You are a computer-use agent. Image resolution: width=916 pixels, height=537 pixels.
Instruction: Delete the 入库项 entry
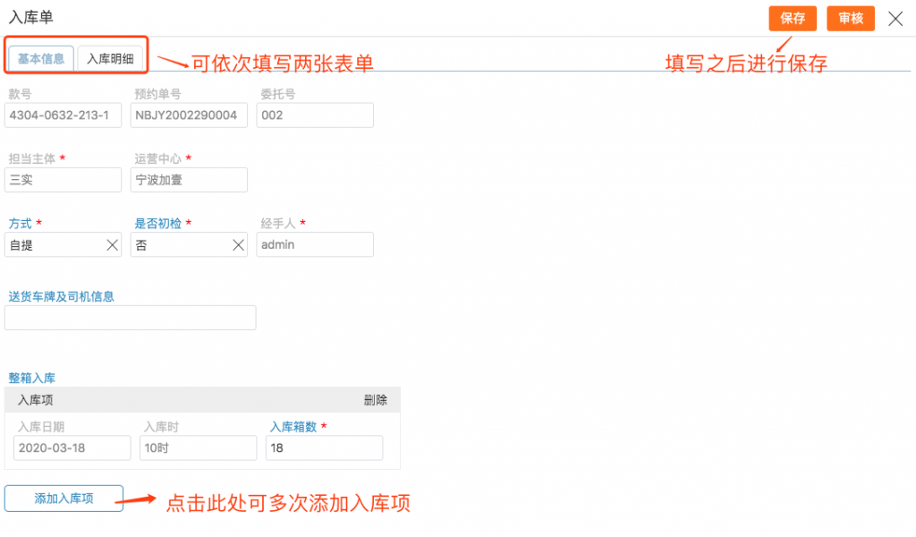click(375, 400)
